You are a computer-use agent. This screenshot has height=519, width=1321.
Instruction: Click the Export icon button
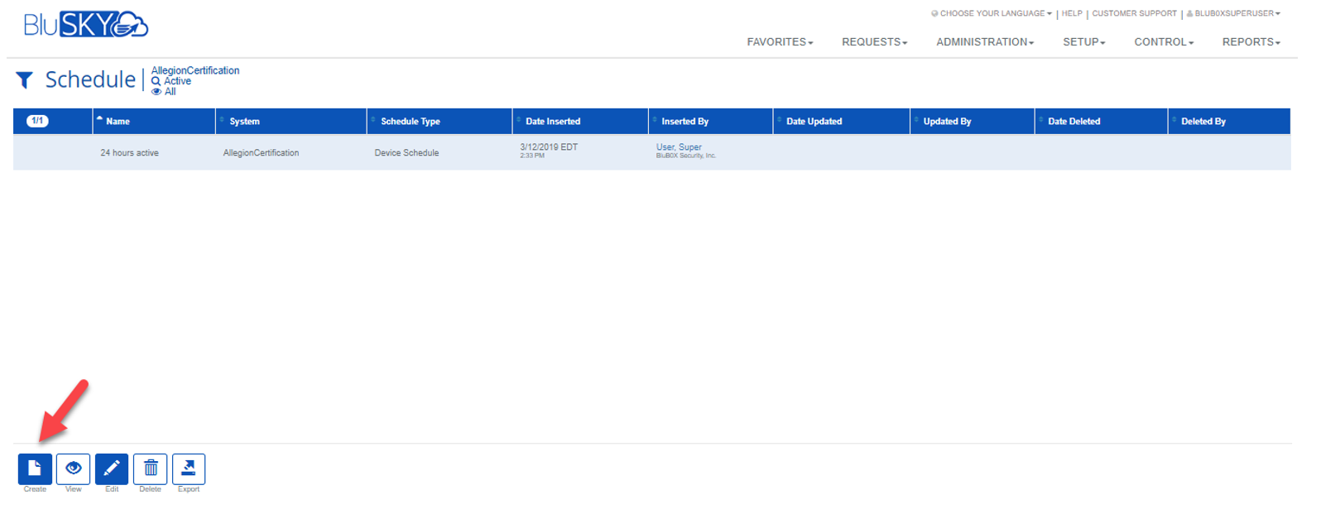(189, 469)
